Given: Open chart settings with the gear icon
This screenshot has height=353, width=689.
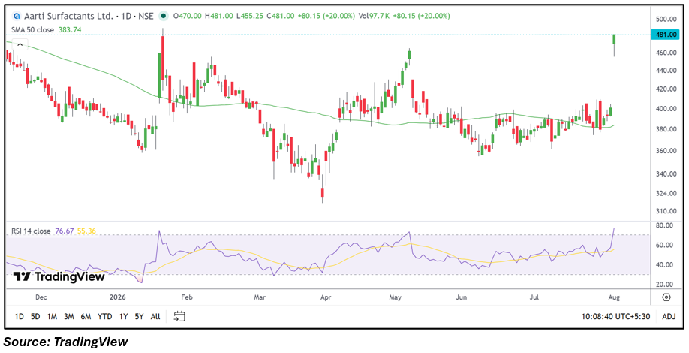Looking at the screenshot, I should click(666, 297).
